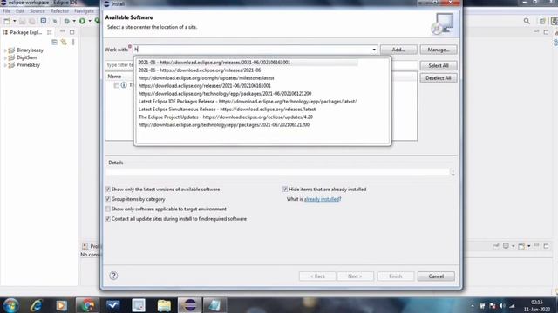
Task: Open the Run dropdown arrow in Eclipse toolbar
Action: [90, 21]
